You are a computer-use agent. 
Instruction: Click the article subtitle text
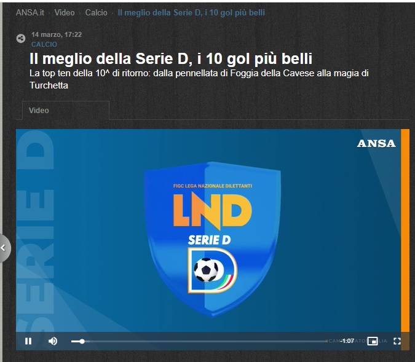coord(199,79)
